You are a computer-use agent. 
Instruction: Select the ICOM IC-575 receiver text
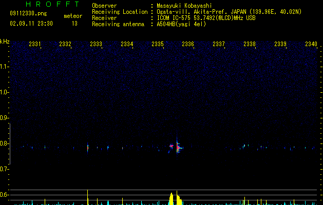206,18
